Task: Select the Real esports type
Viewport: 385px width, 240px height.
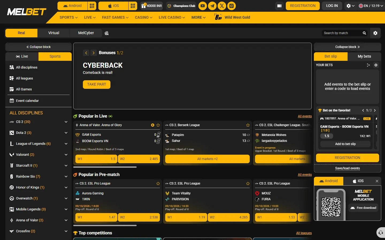Action: (21, 33)
